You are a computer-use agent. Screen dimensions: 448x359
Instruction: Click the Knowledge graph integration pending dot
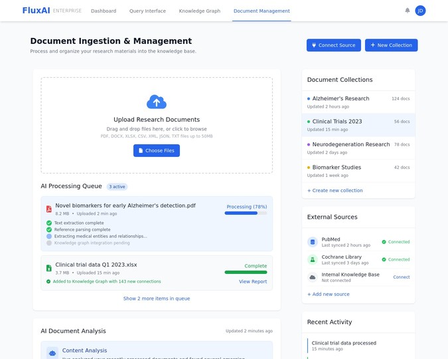pyautogui.click(x=49, y=243)
